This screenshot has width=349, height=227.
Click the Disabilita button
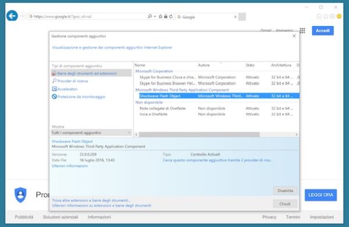tap(286, 191)
